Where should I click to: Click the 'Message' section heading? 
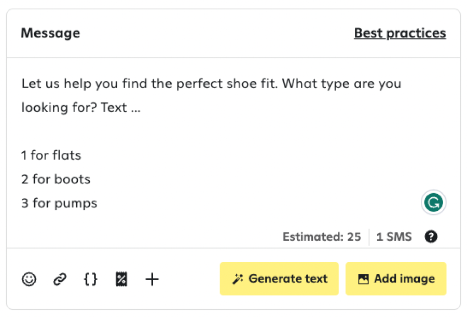click(50, 33)
